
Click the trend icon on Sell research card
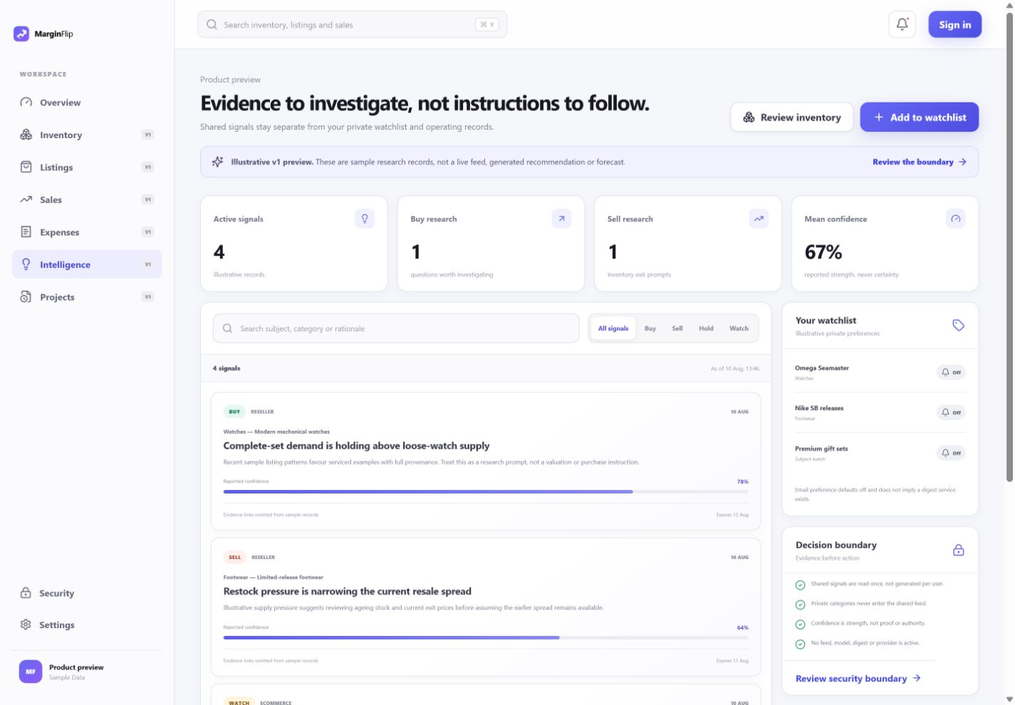[759, 219]
